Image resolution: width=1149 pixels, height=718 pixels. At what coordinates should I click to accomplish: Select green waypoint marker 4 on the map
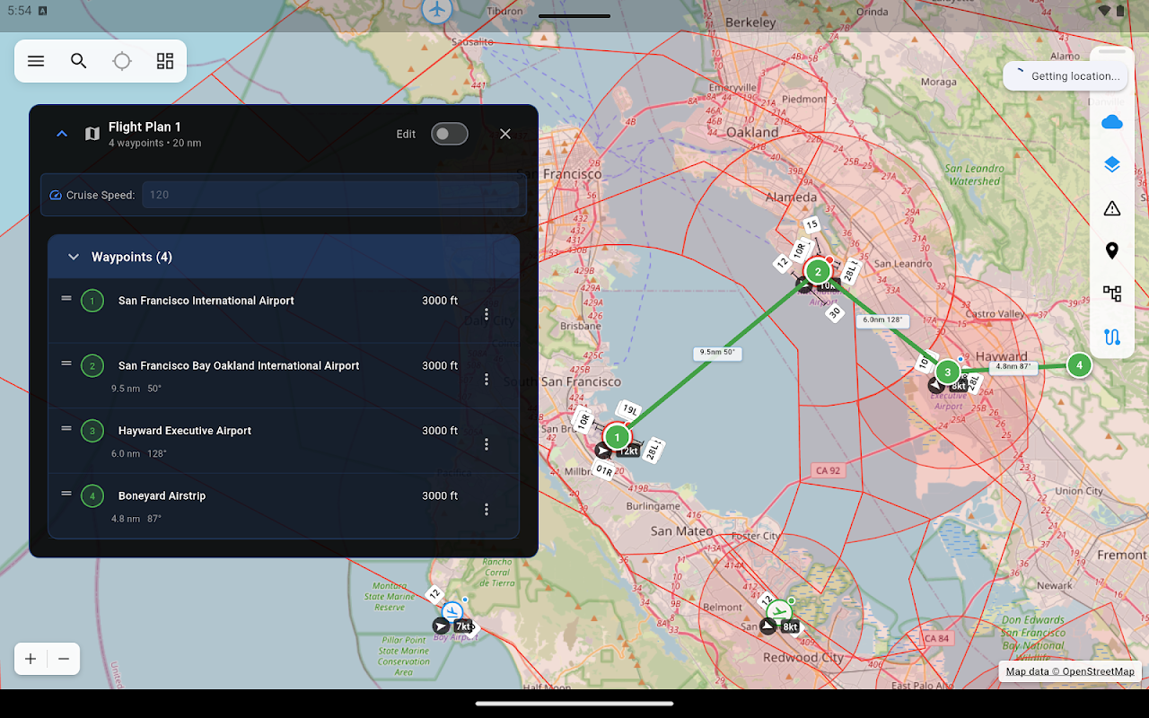click(x=1079, y=365)
